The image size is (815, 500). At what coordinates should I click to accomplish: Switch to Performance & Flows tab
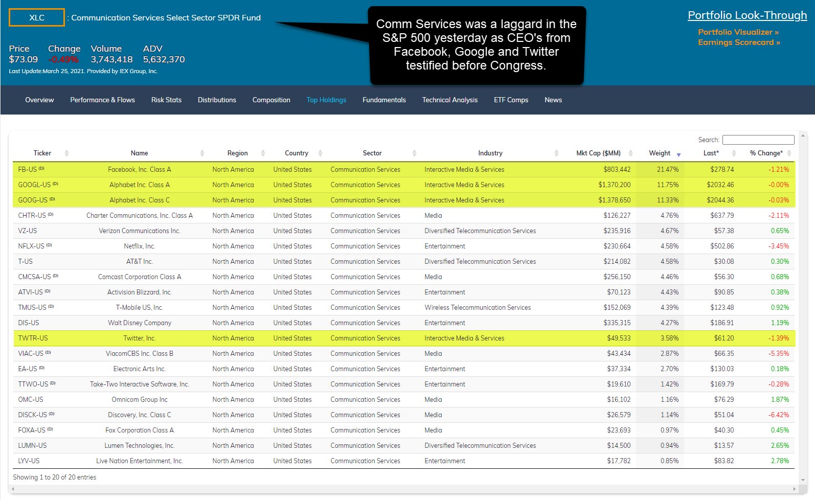point(103,100)
